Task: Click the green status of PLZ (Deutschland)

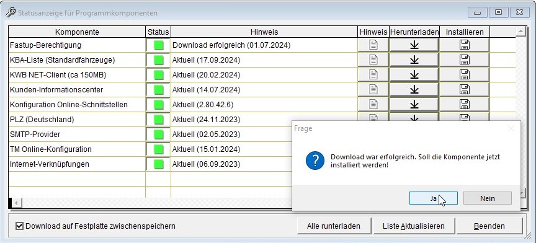Action: coord(158,120)
